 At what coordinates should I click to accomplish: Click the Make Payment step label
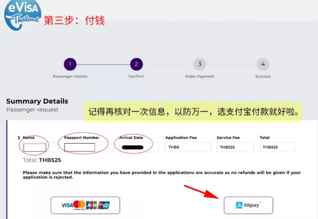click(x=200, y=76)
